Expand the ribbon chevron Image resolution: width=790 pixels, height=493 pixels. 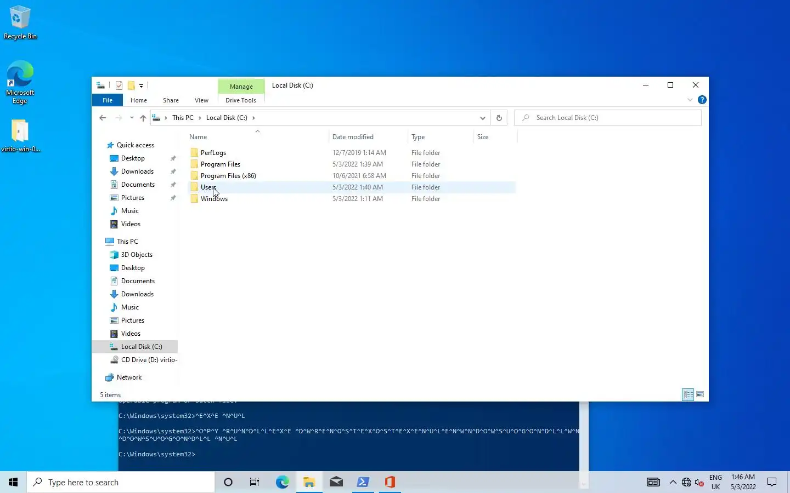(690, 100)
